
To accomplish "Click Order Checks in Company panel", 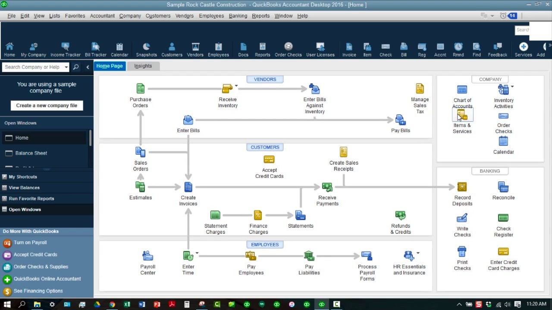I will [x=503, y=116].
